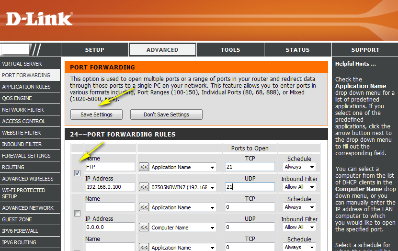398x251 pixels.
Task: Open Virtual Server in the sidebar
Action: tap(22, 64)
